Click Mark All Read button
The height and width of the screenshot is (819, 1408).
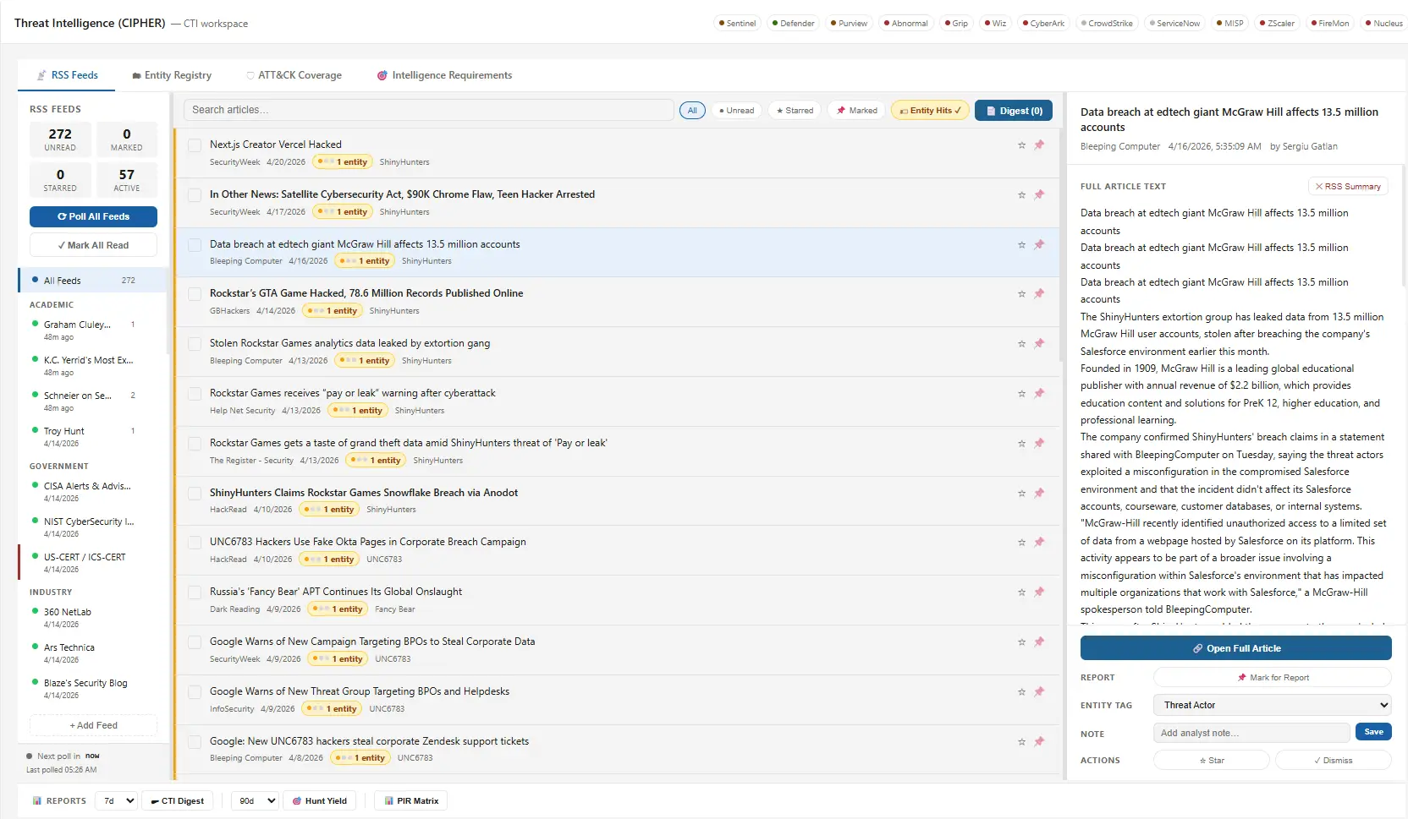(x=93, y=245)
